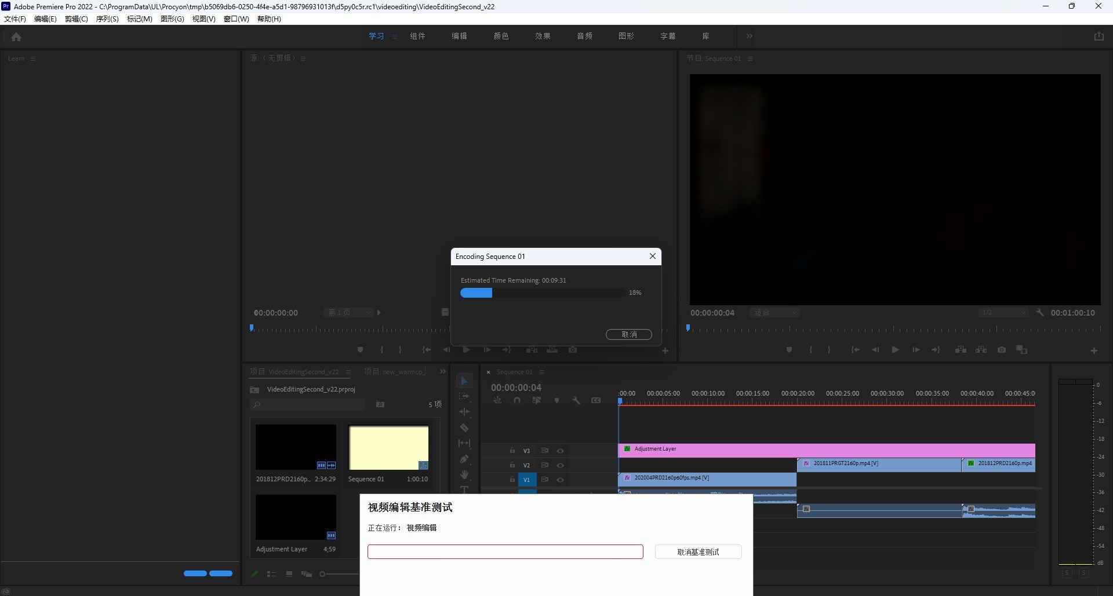The width and height of the screenshot is (1113, 596).
Task: Open the zoom level dropdown in Program monitor
Action: [774, 313]
